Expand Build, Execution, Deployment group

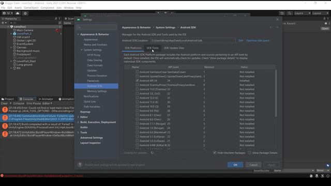coord(78,122)
